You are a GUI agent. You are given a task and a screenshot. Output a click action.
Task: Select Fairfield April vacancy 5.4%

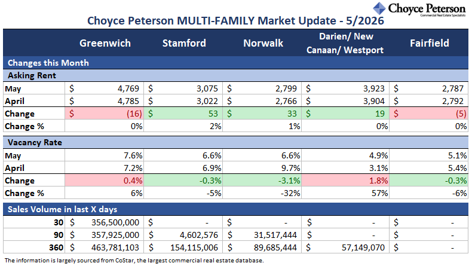(429, 168)
